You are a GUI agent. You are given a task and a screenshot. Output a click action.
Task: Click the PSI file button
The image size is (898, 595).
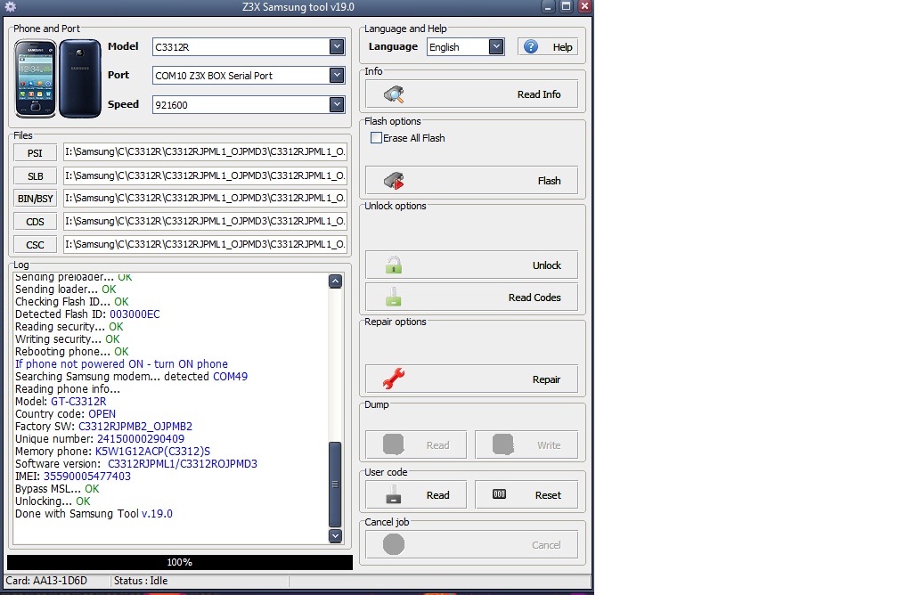point(35,153)
